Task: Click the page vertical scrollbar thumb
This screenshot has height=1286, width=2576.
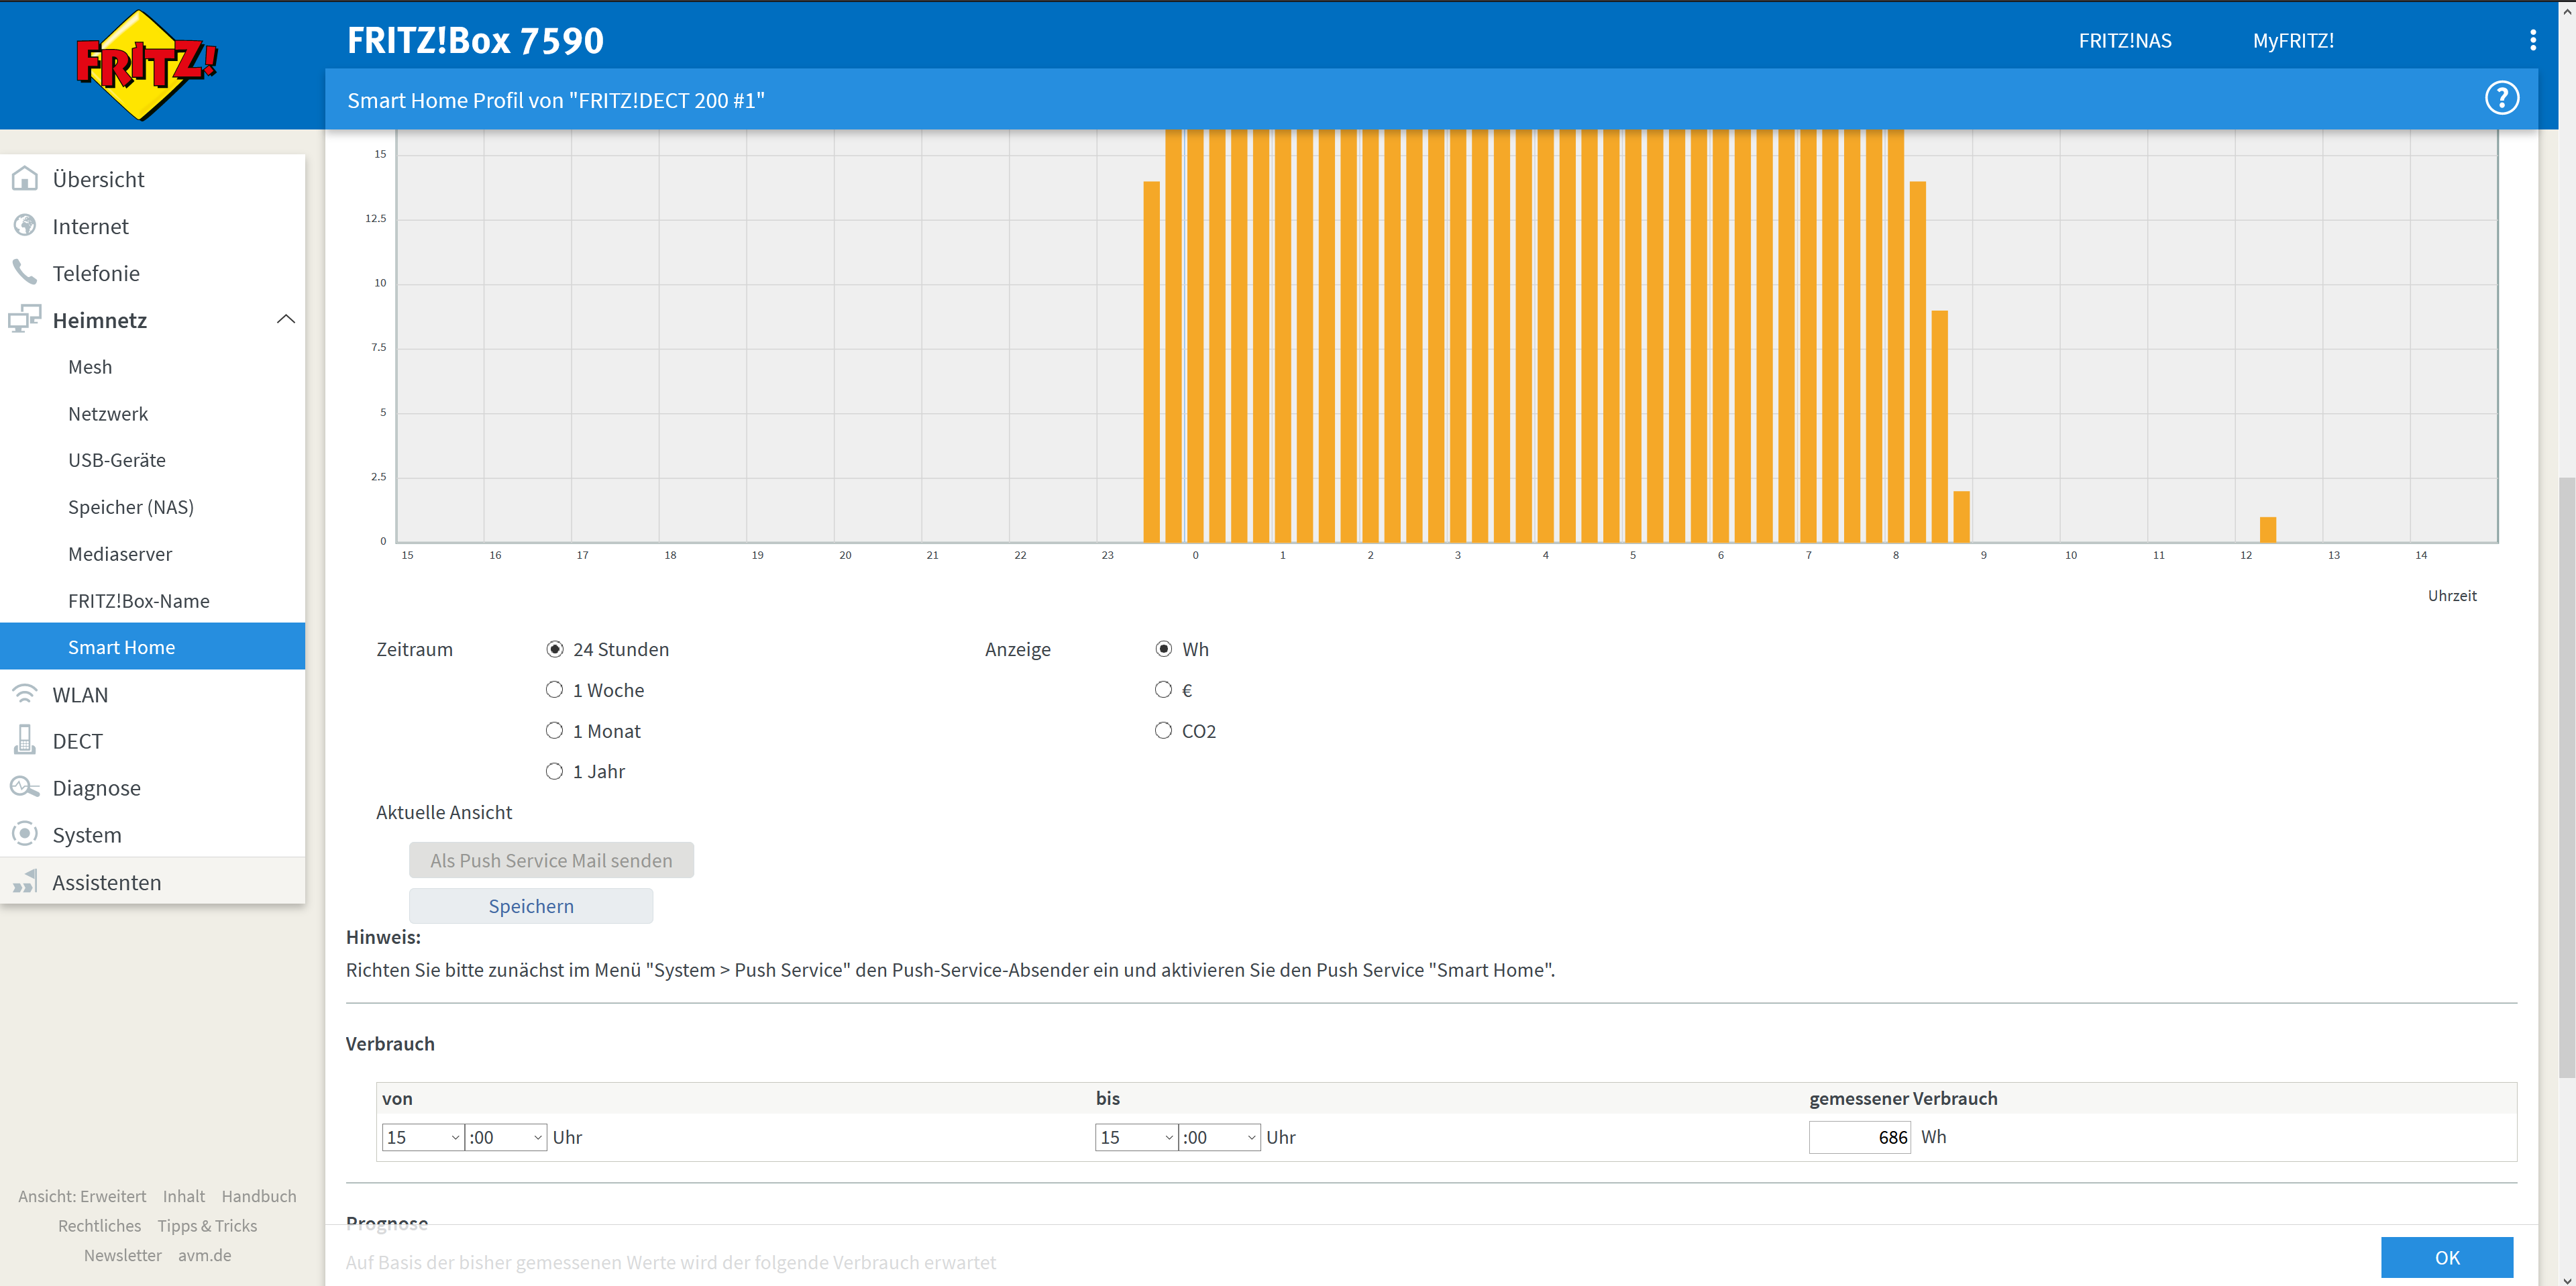Action: [2566, 777]
